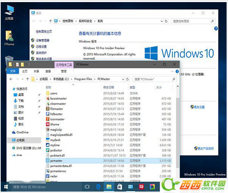Open Task View on the taskbar
This screenshot has width=228, height=193.
click(87, 187)
